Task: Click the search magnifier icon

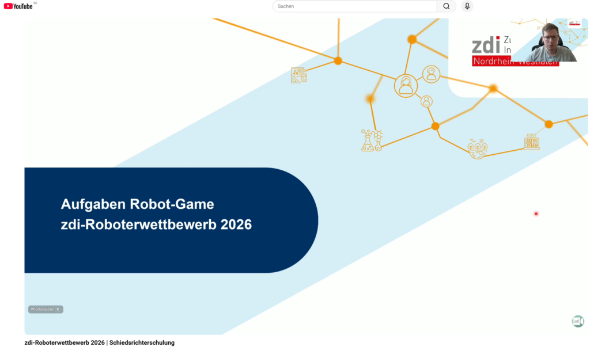Action: click(446, 6)
